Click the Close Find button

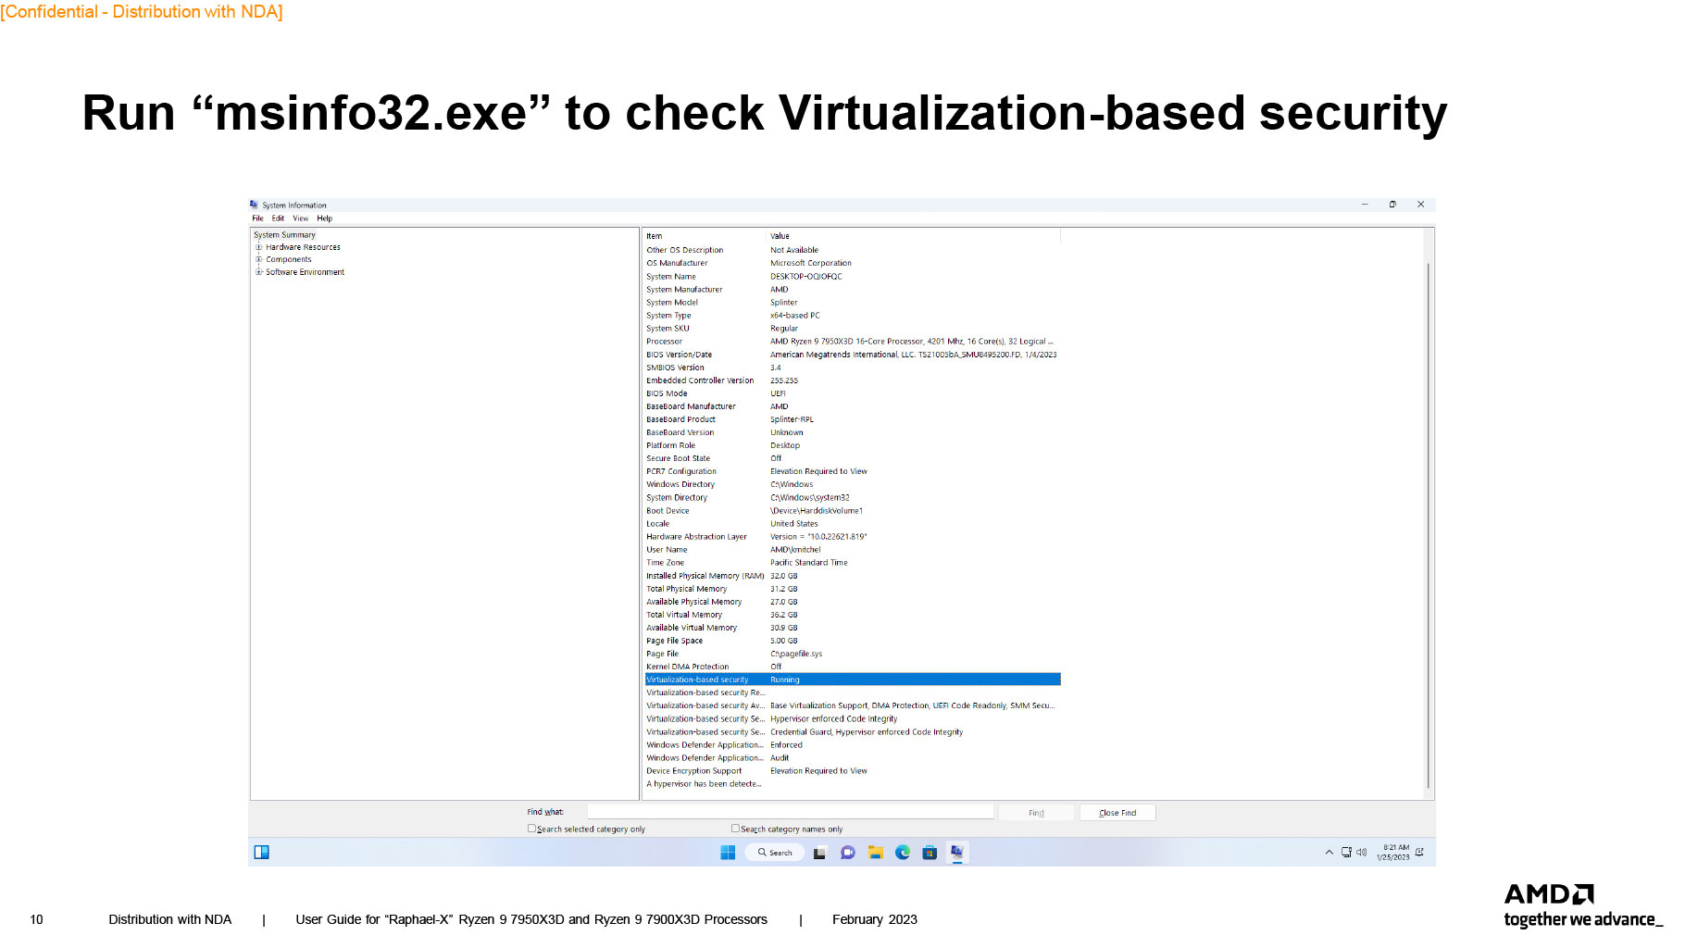[x=1117, y=813]
